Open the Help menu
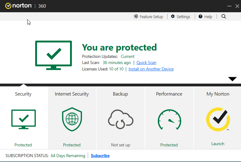The image size is (241, 162). [205, 17]
